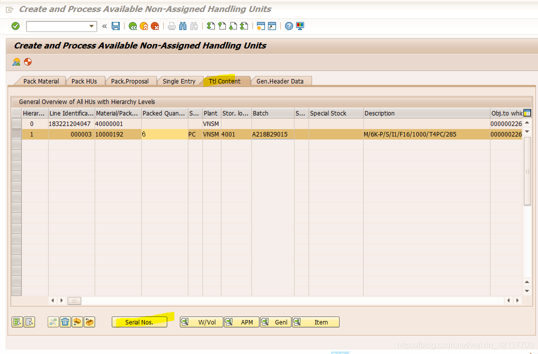Click the left horizontal scroll-left arrow

(x=53, y=300)
